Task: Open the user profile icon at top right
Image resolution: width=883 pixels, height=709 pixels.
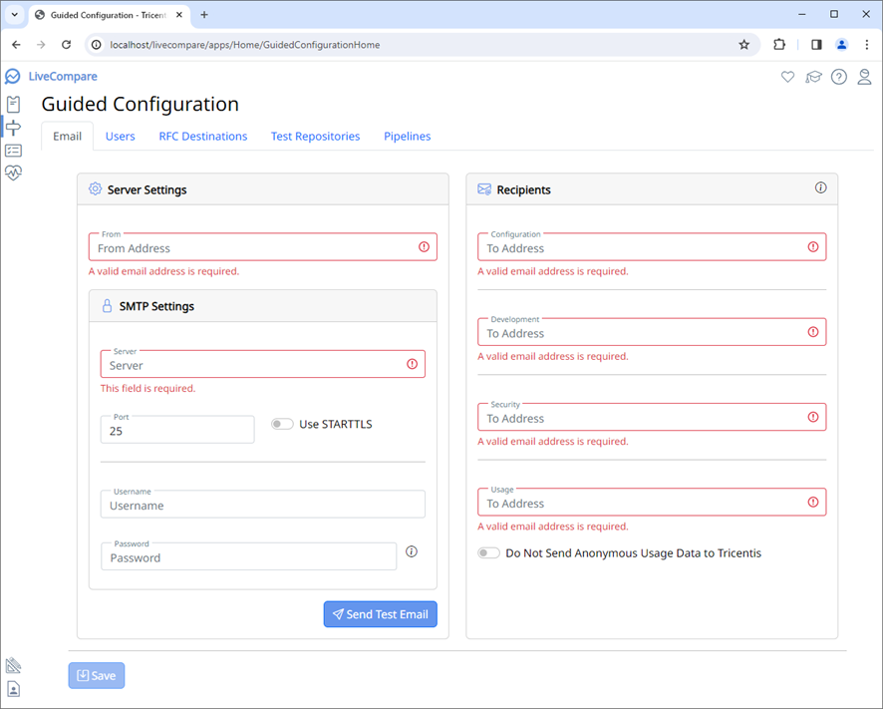Action: [x=864, y=77]
